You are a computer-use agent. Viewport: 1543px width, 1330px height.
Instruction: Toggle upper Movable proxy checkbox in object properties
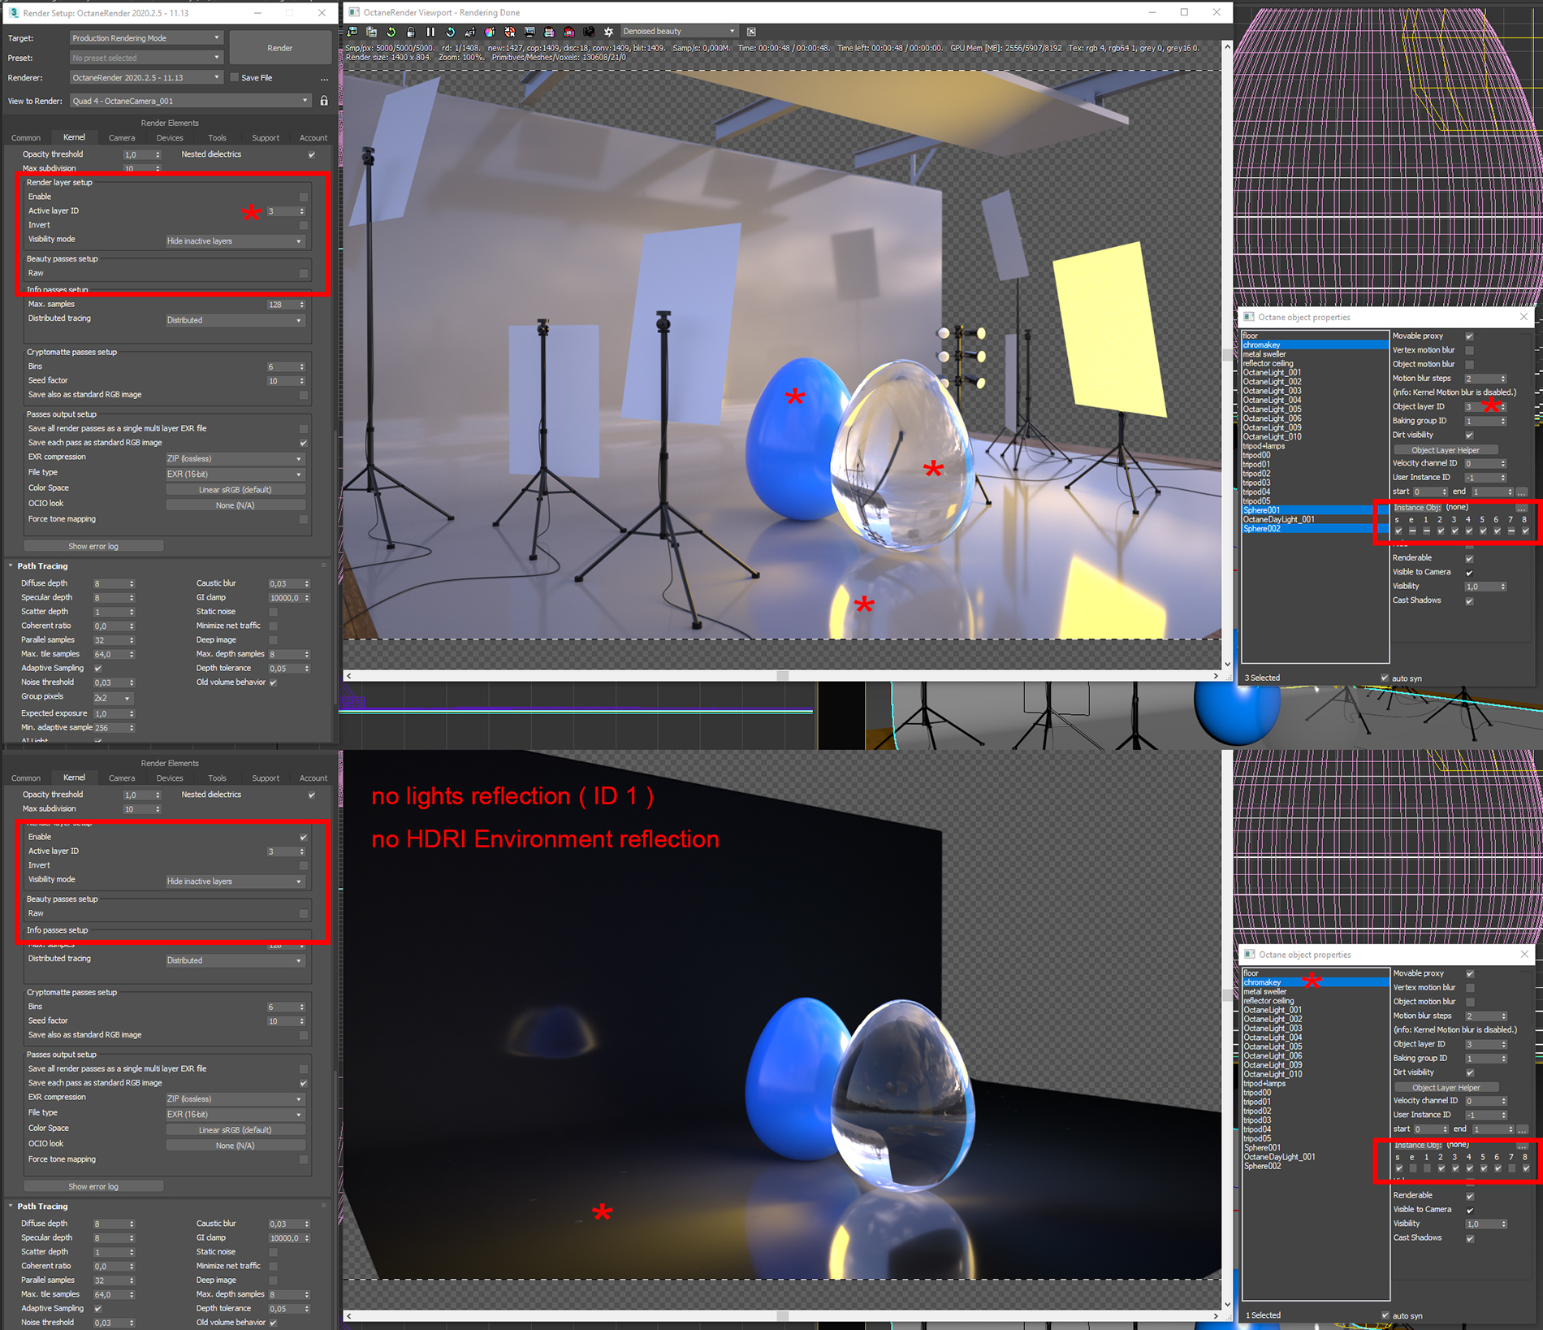(x=1469, y=336)
